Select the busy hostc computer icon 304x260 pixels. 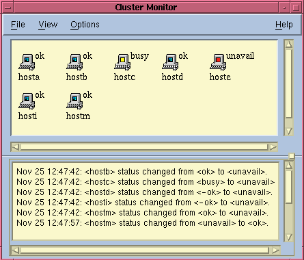(122, 62)
